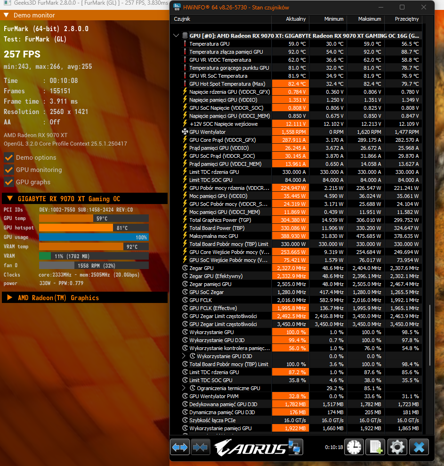Click the 475.685 W maximum value cell
This screenshot has height=466, width=444.
(x=366, y=236)
